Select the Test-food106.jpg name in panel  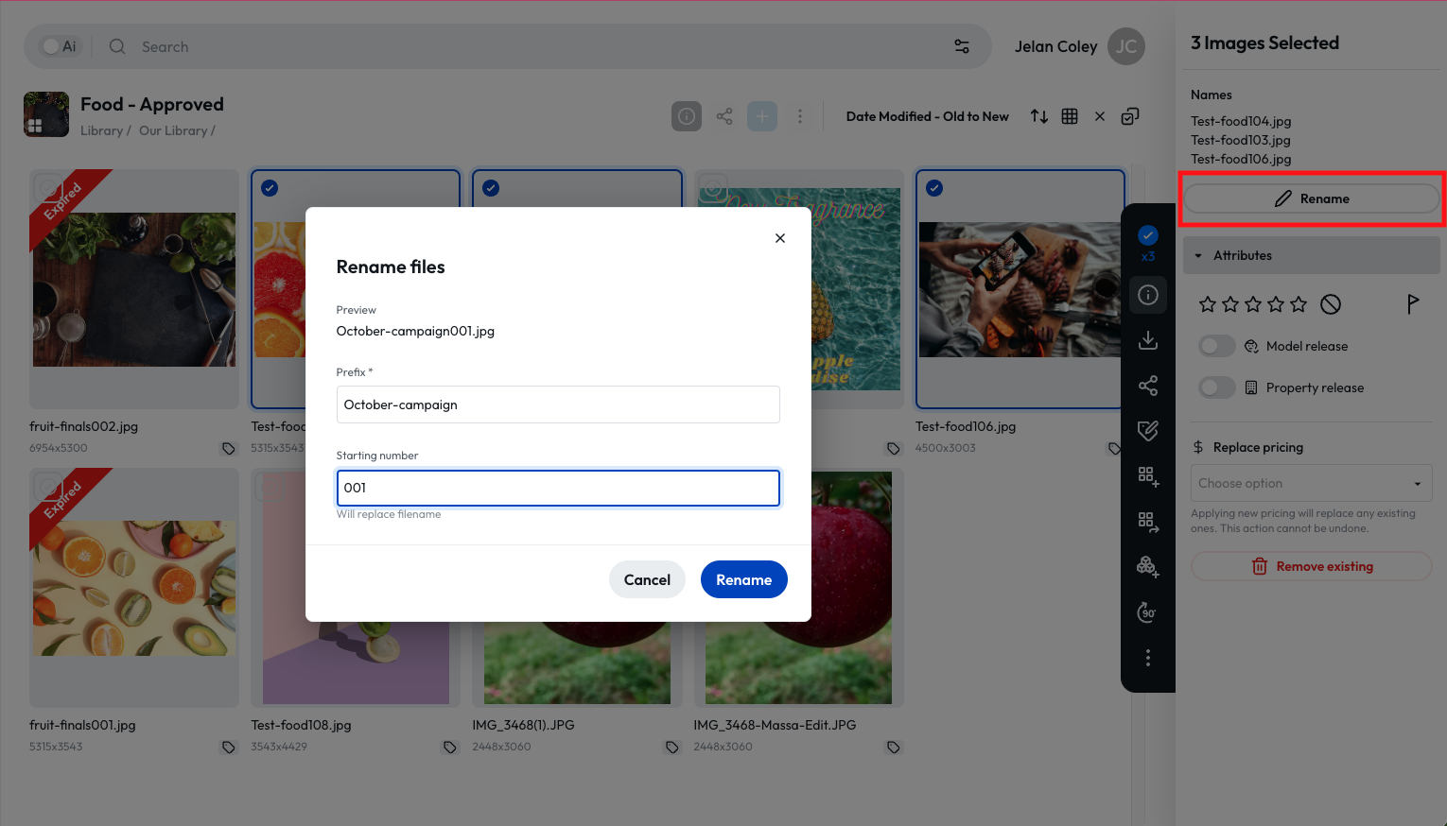coord(1241,159)
